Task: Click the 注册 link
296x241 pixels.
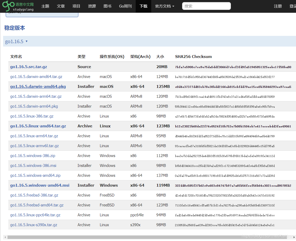Action: pos(278,6)
